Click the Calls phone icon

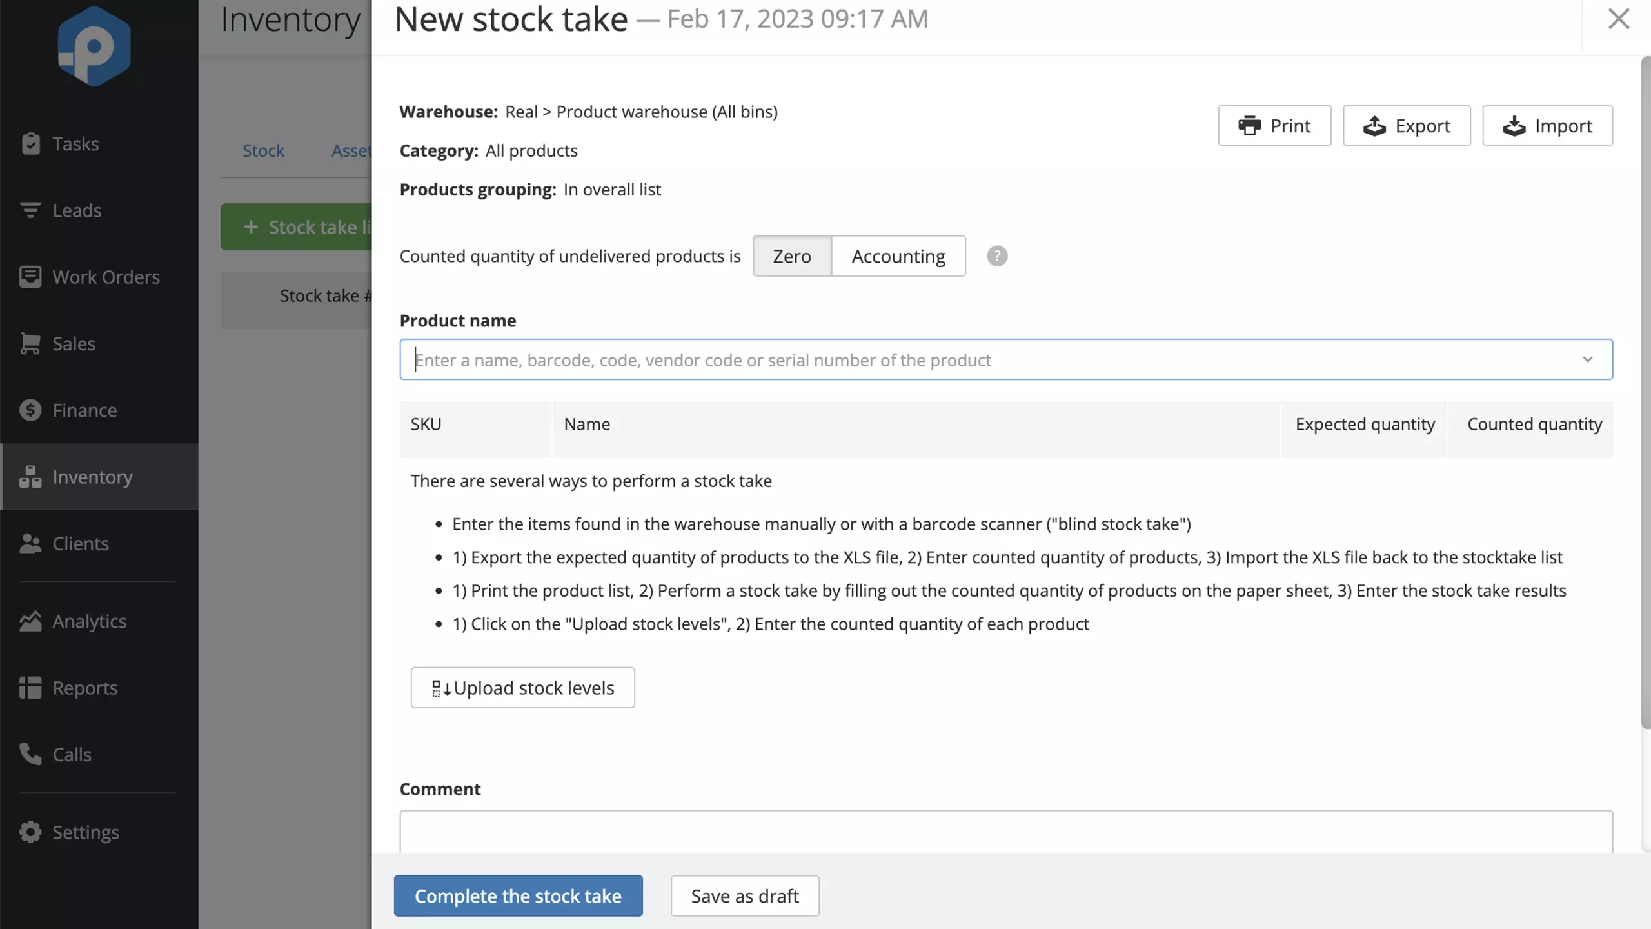(30, 754)
